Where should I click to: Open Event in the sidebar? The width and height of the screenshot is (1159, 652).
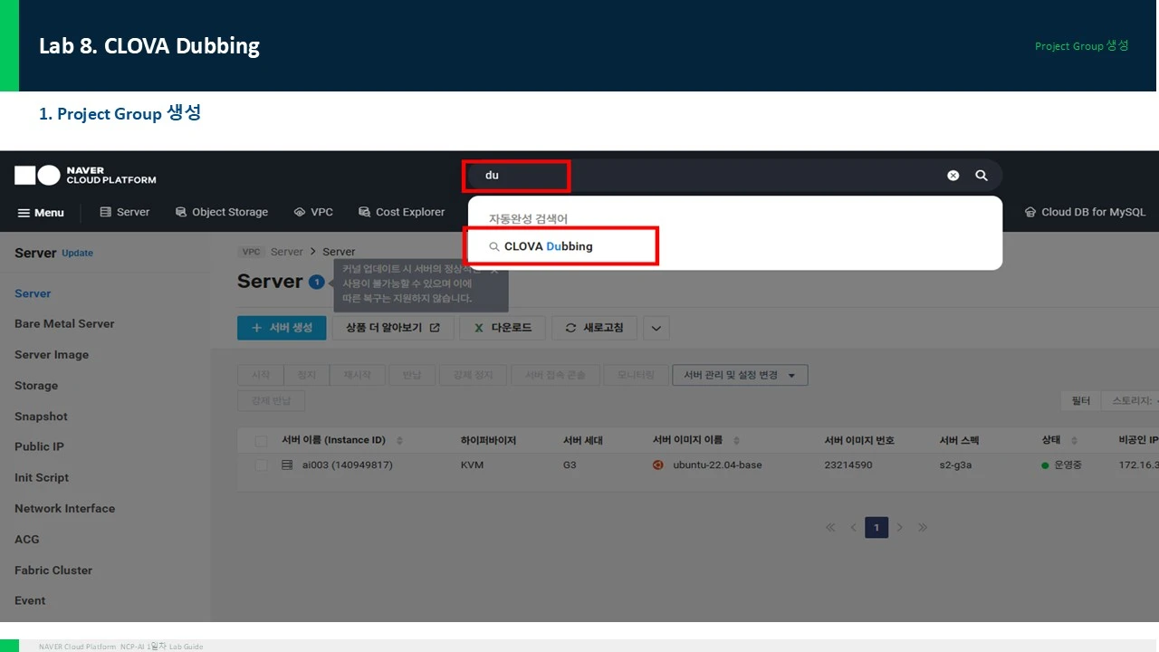30,600
